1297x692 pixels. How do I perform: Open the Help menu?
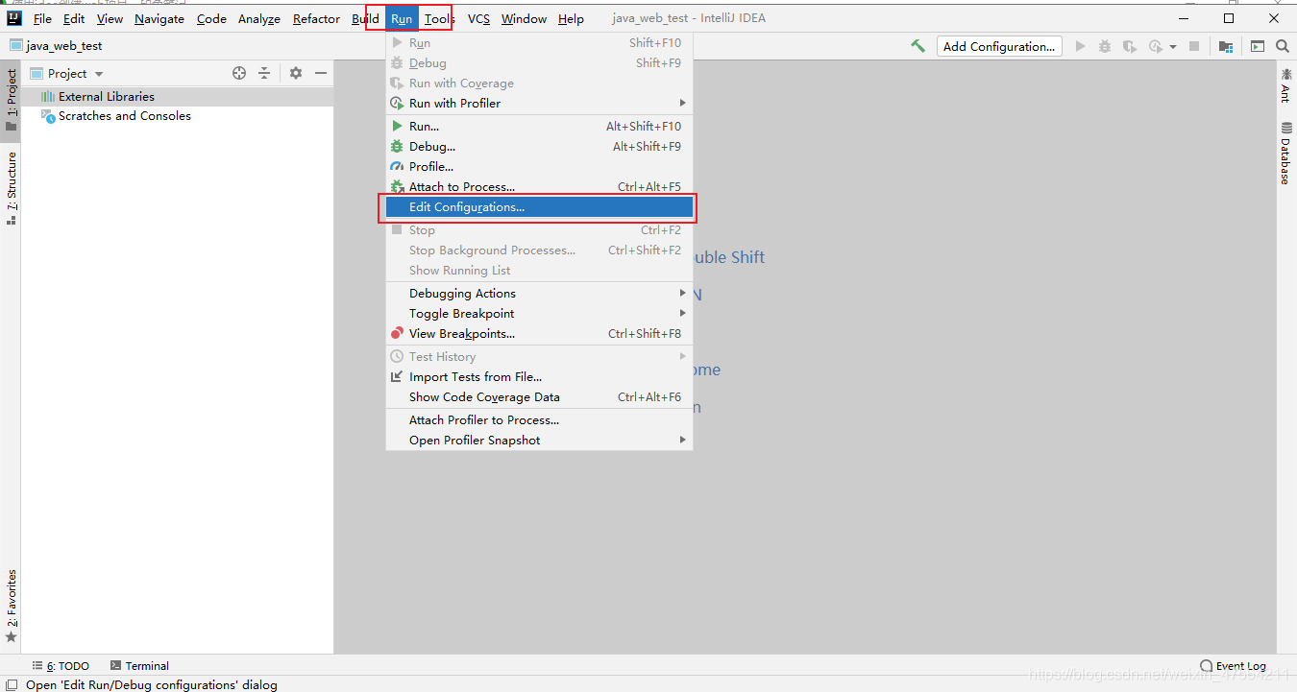pyautogui.click(x=571, y=18)
